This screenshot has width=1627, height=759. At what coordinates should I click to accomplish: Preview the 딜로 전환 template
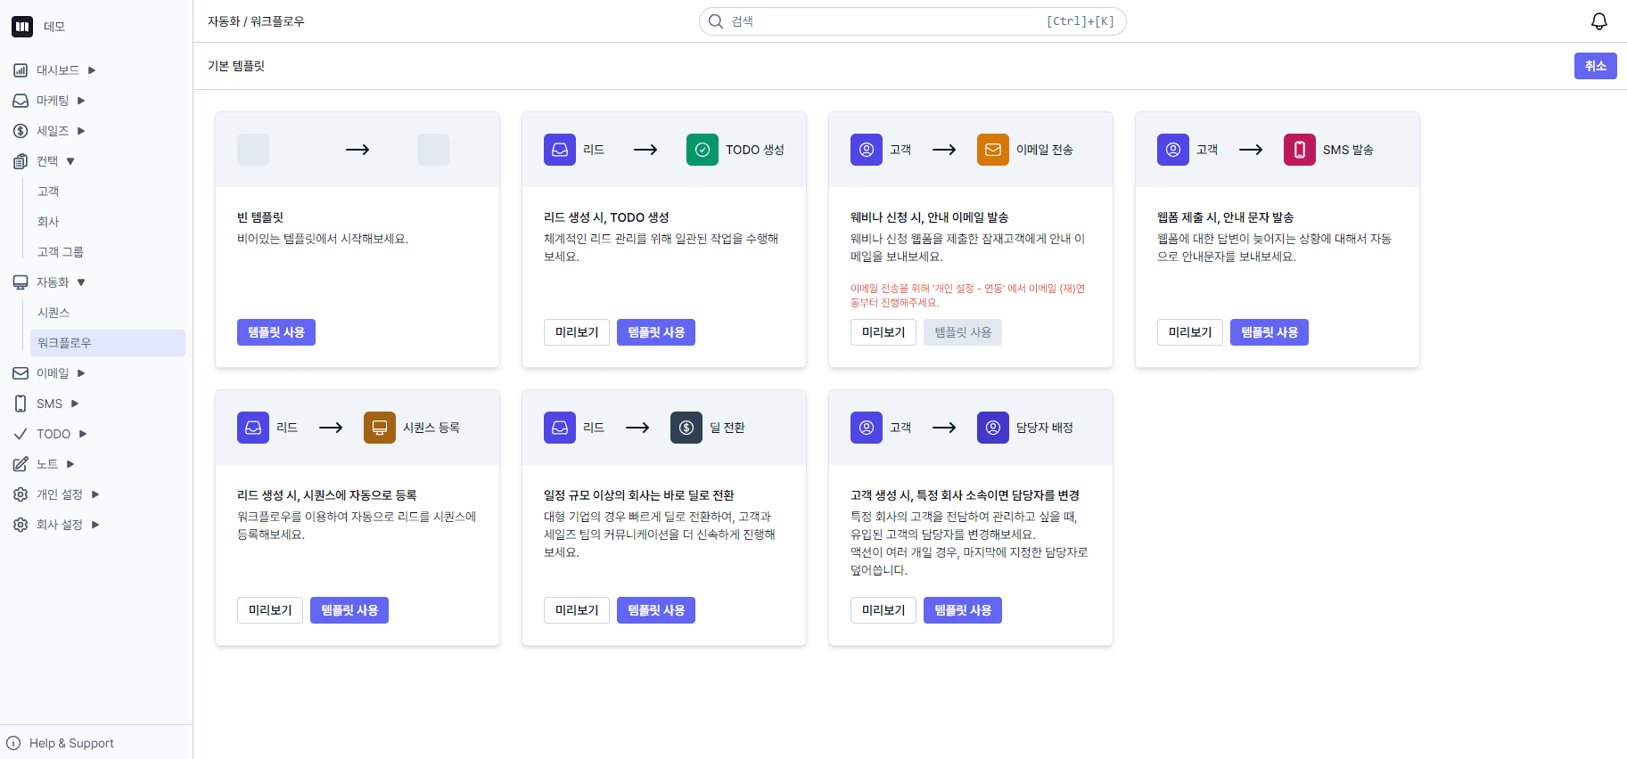pos(577,610)
